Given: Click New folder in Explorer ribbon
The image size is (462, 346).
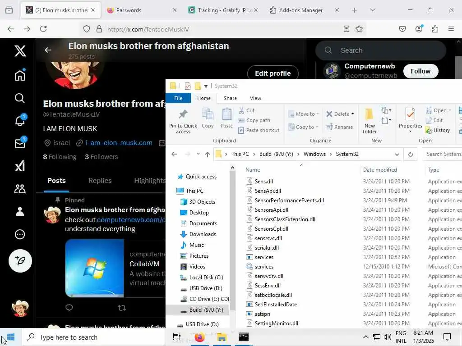Looking at the screenshot, I should point(370,121).
